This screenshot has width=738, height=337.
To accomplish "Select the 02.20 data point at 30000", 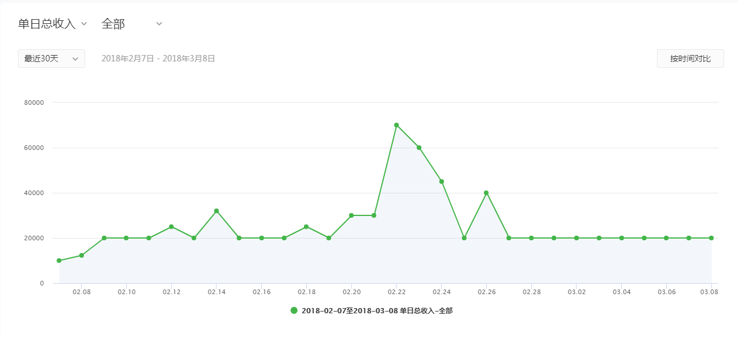I will (351, 215).
